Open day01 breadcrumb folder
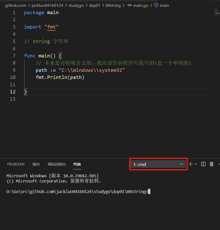Viewport: 220px width, 230px height. point(95,6)
